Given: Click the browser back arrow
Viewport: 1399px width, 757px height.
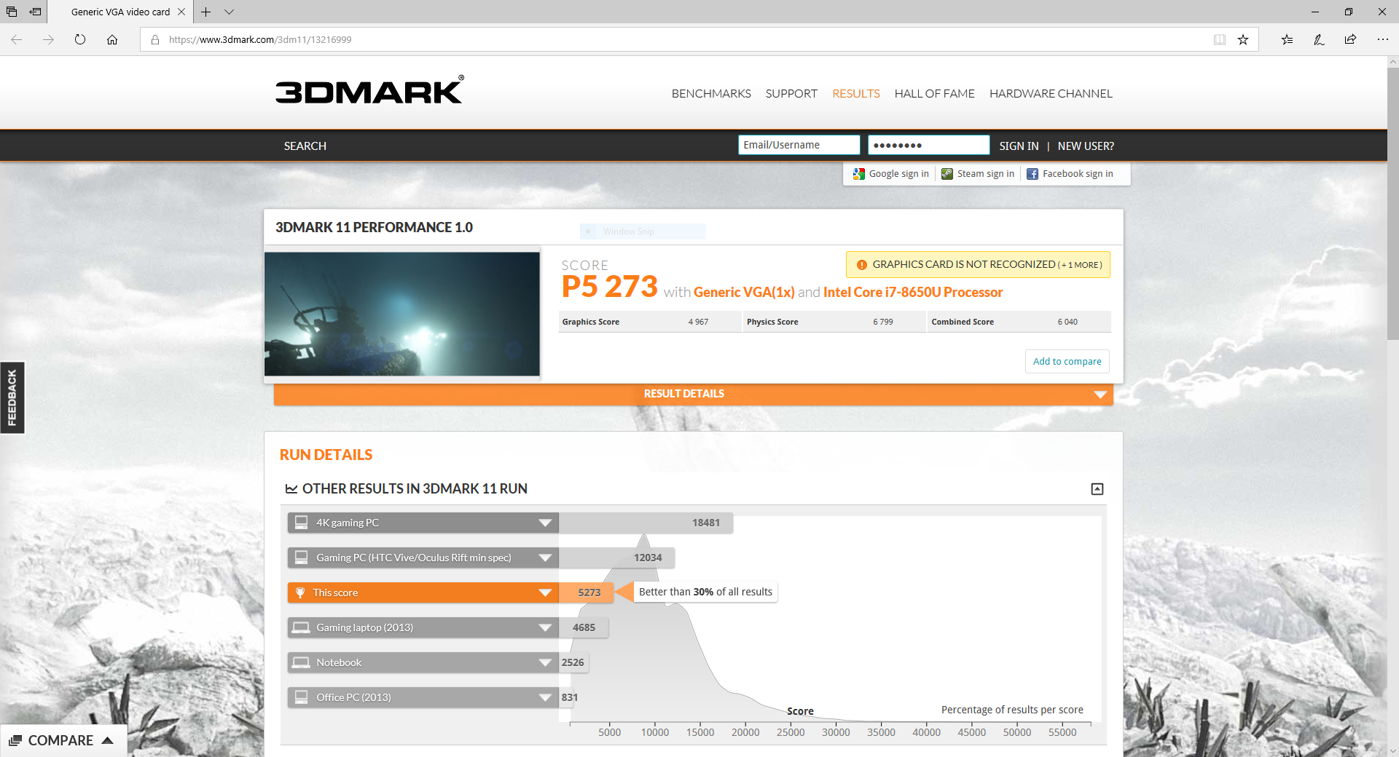Looking at the screenshot, I should [17, 39].
